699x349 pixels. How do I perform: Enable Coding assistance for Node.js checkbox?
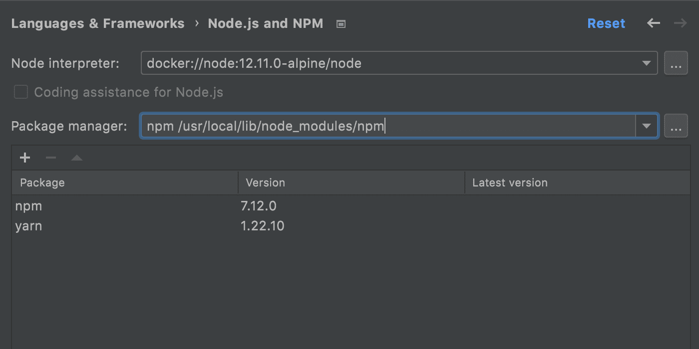tap(20, 92)
